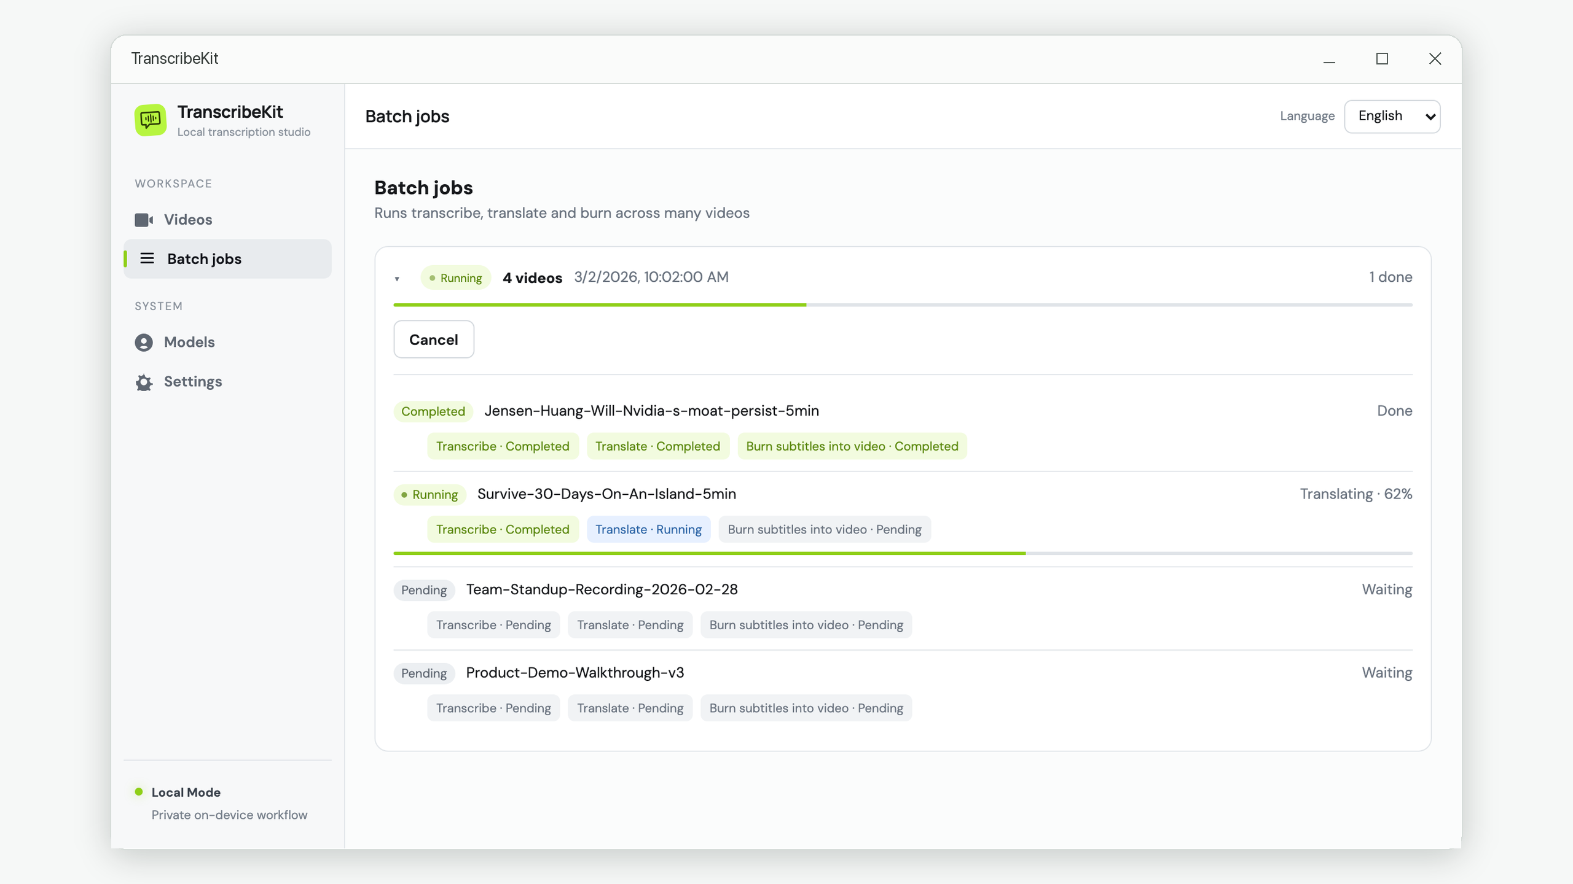Click the Running badge in batch header
The image size is (1573, 884).
[x=455, y=277]
